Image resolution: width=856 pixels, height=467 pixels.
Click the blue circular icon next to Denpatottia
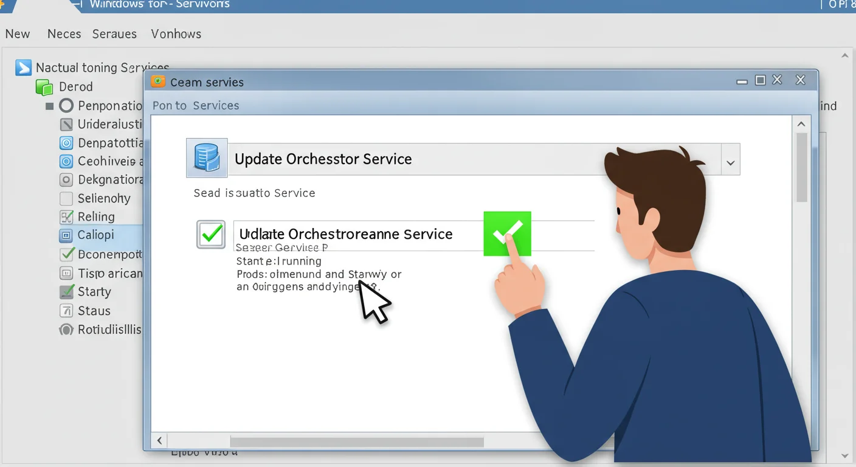[x=66, y=144]
